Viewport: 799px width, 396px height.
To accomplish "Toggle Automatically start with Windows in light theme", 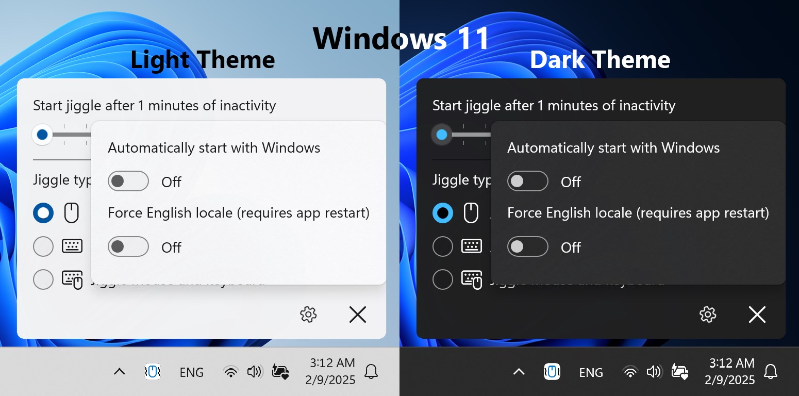I will (128, 181).
